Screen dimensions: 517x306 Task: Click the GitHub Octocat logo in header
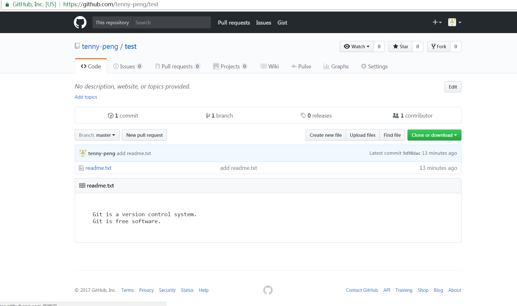(80, 22)
